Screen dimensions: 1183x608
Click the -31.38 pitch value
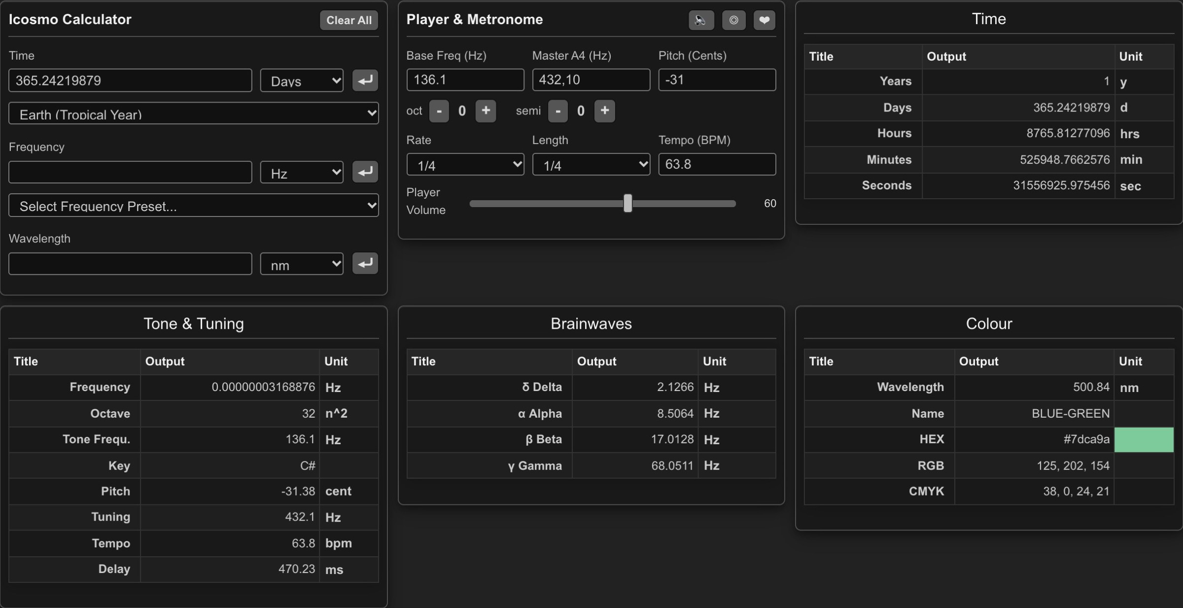click(298, 491)
